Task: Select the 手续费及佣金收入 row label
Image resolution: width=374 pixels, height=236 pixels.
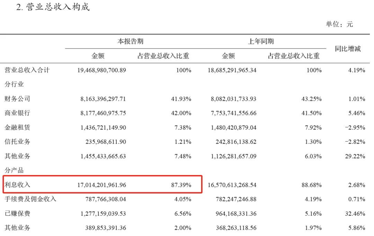Action: pos(30,199)
